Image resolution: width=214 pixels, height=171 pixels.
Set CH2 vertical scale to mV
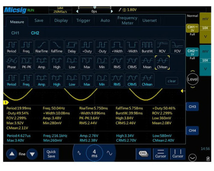[x=205, y=51]
